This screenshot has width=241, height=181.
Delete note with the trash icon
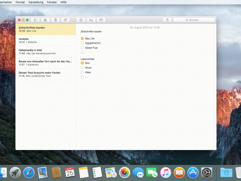pos(55,20)
